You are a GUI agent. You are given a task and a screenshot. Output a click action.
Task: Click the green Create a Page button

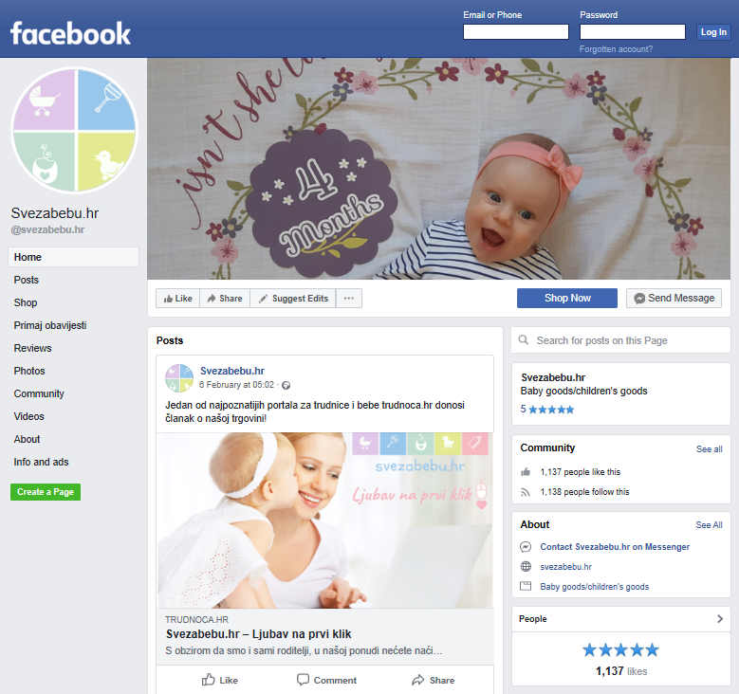click(x=46, y=492)
